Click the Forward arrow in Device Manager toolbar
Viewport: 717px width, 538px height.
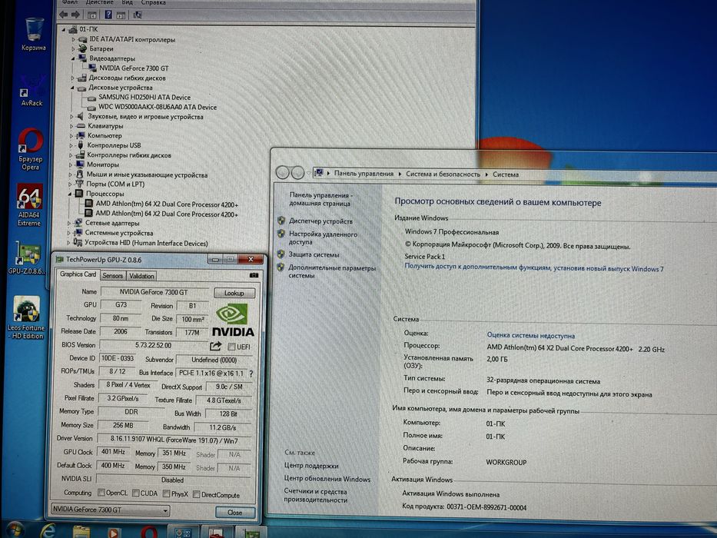click(x=75, y=15)
